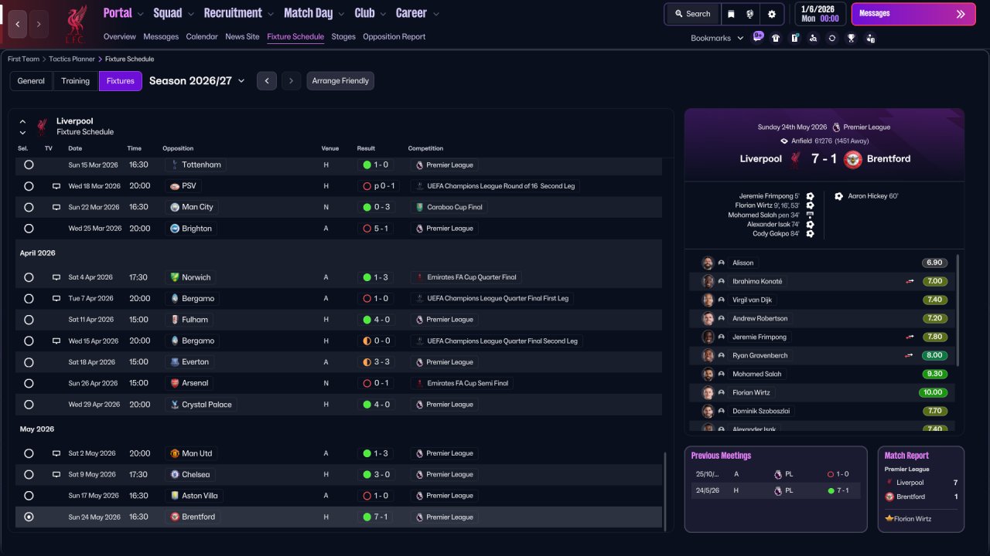Click the TV icon on the PSV fixture row

(56, 186)
